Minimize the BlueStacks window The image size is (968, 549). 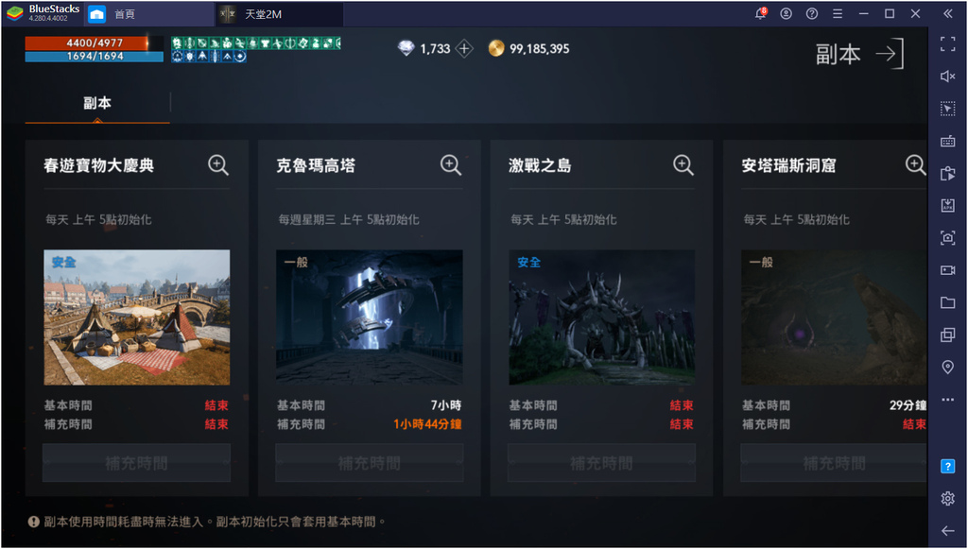point(863,13)
